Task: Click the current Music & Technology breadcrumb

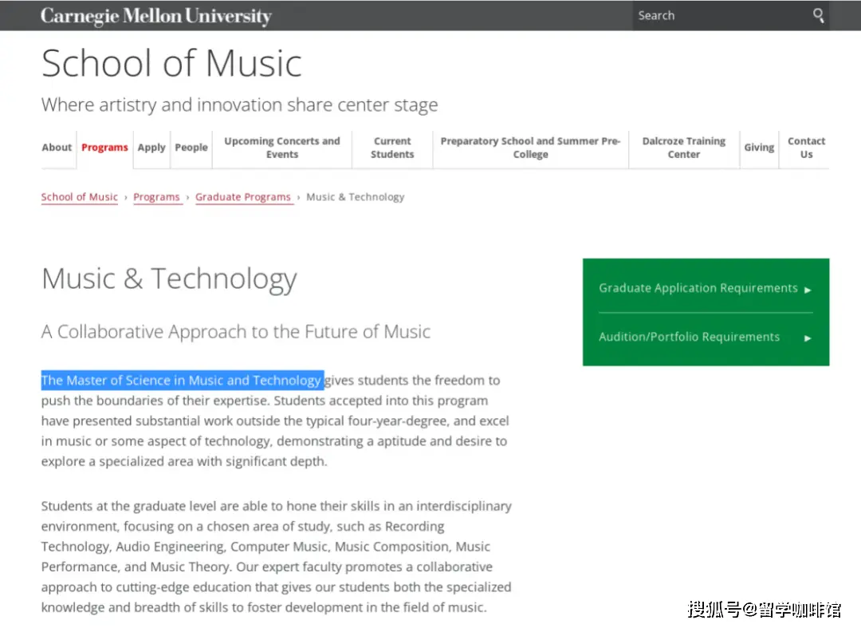Action: (x=356, y=196)
